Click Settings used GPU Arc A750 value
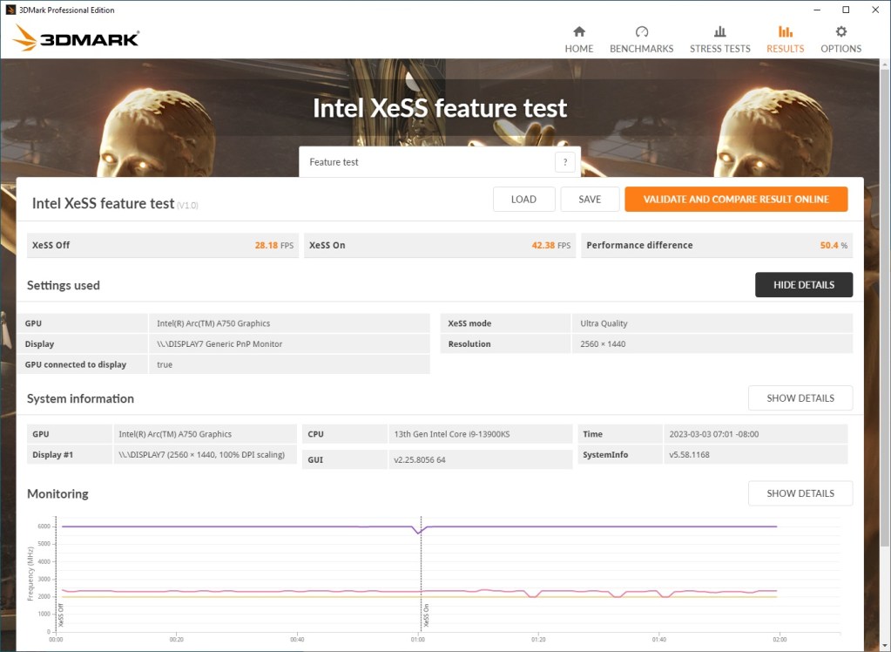 point(213,323)
